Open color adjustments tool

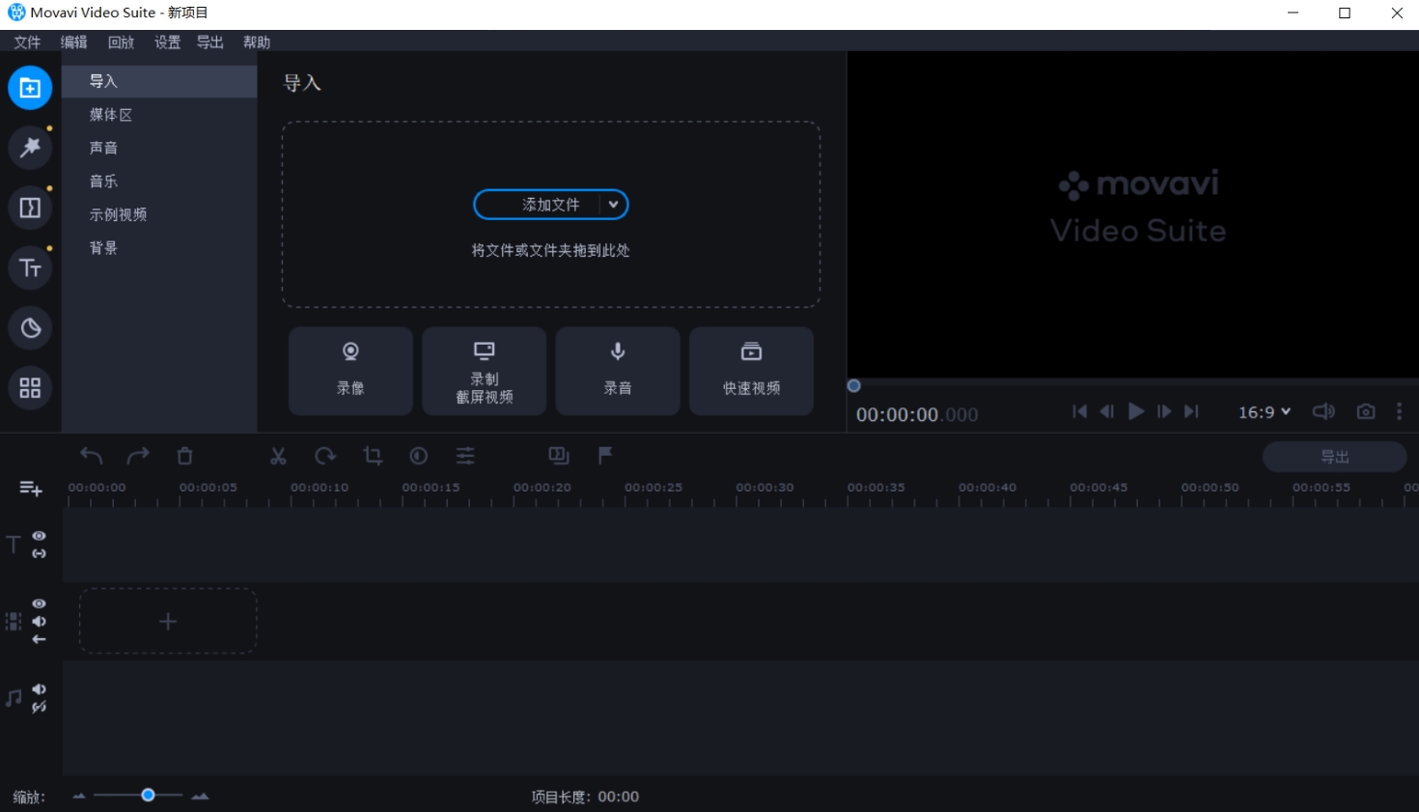tap(419, 456)
